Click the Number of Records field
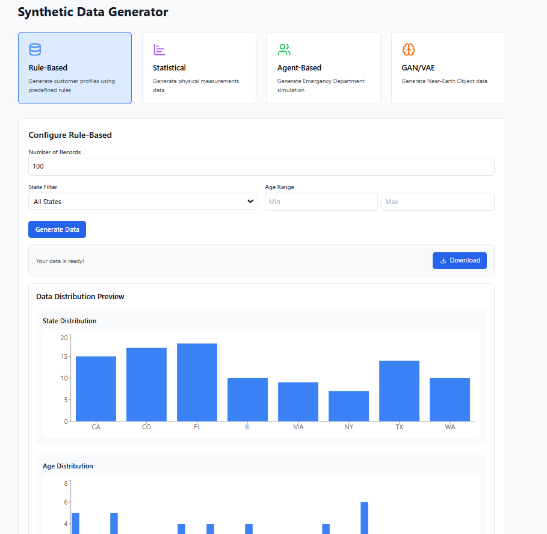Image resolution: width=547 pixels, height=534 pixels. point(261,166)
